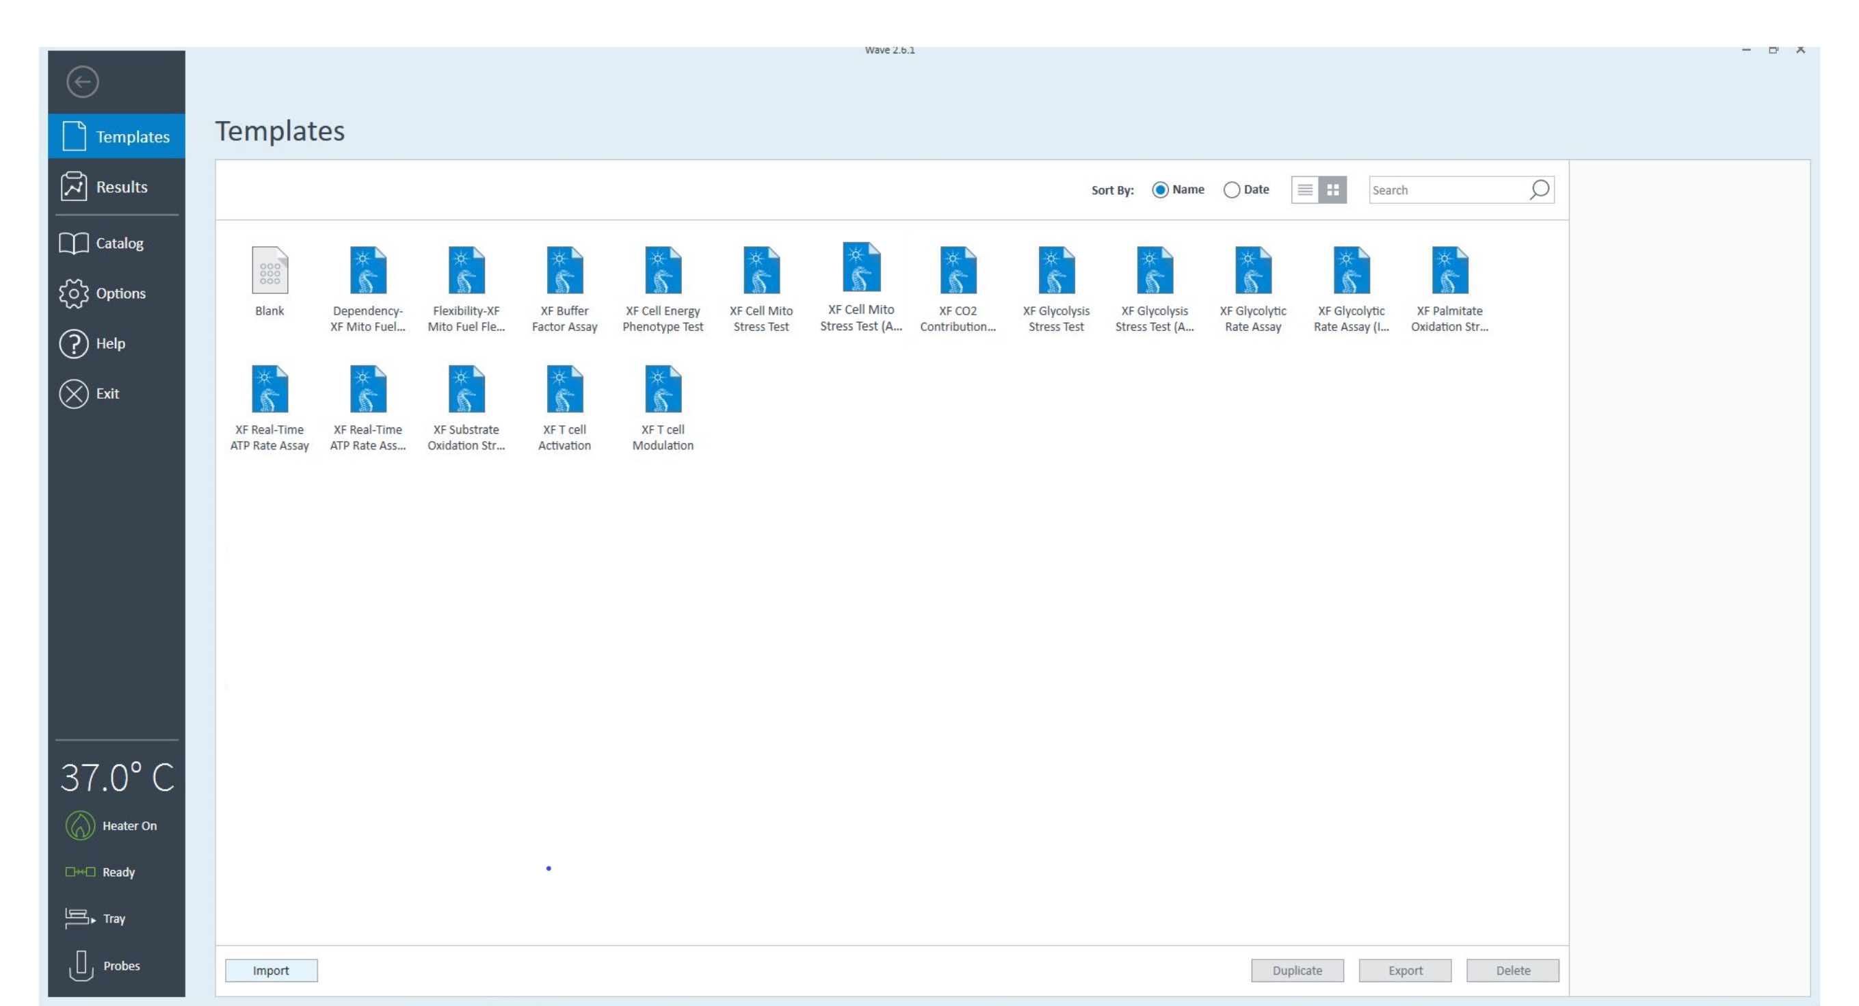
Task: Open the Blank template icon
Action: click(x=269, y=271)
